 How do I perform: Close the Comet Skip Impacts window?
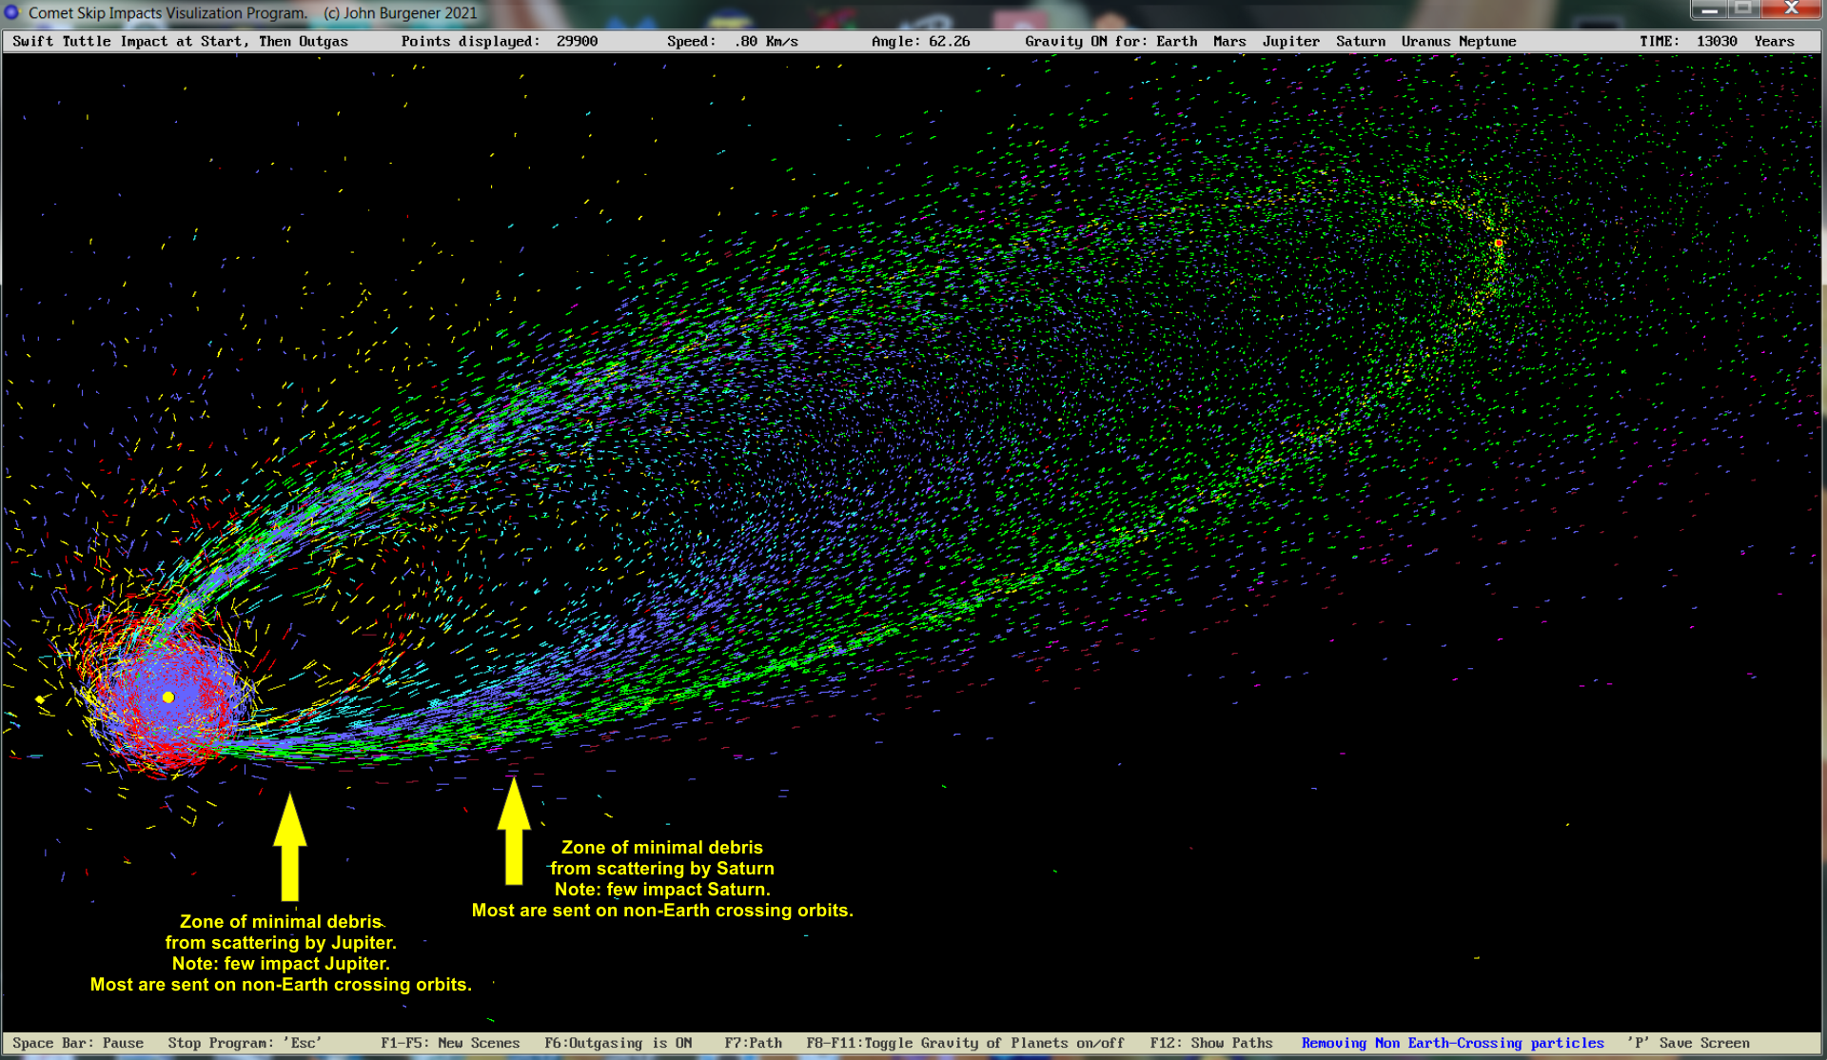click(1790, 10)
